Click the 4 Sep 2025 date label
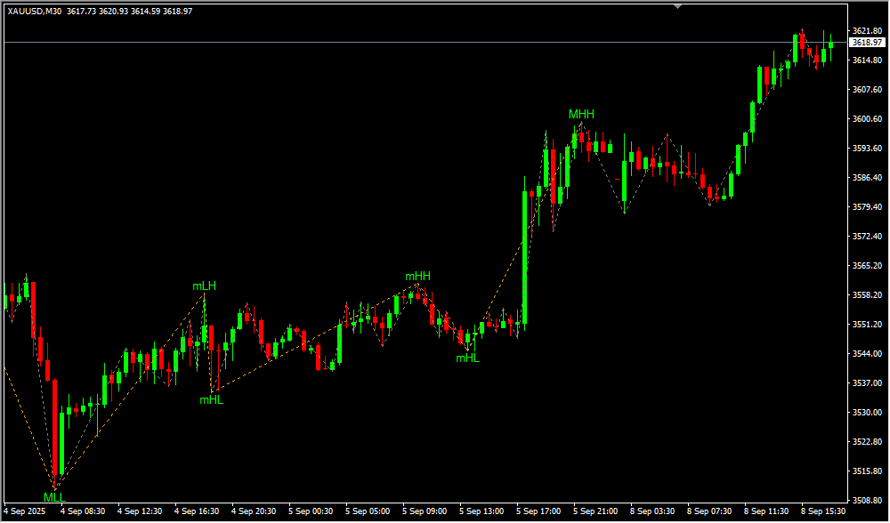This screenshot has height=523, width=890. 24,511
